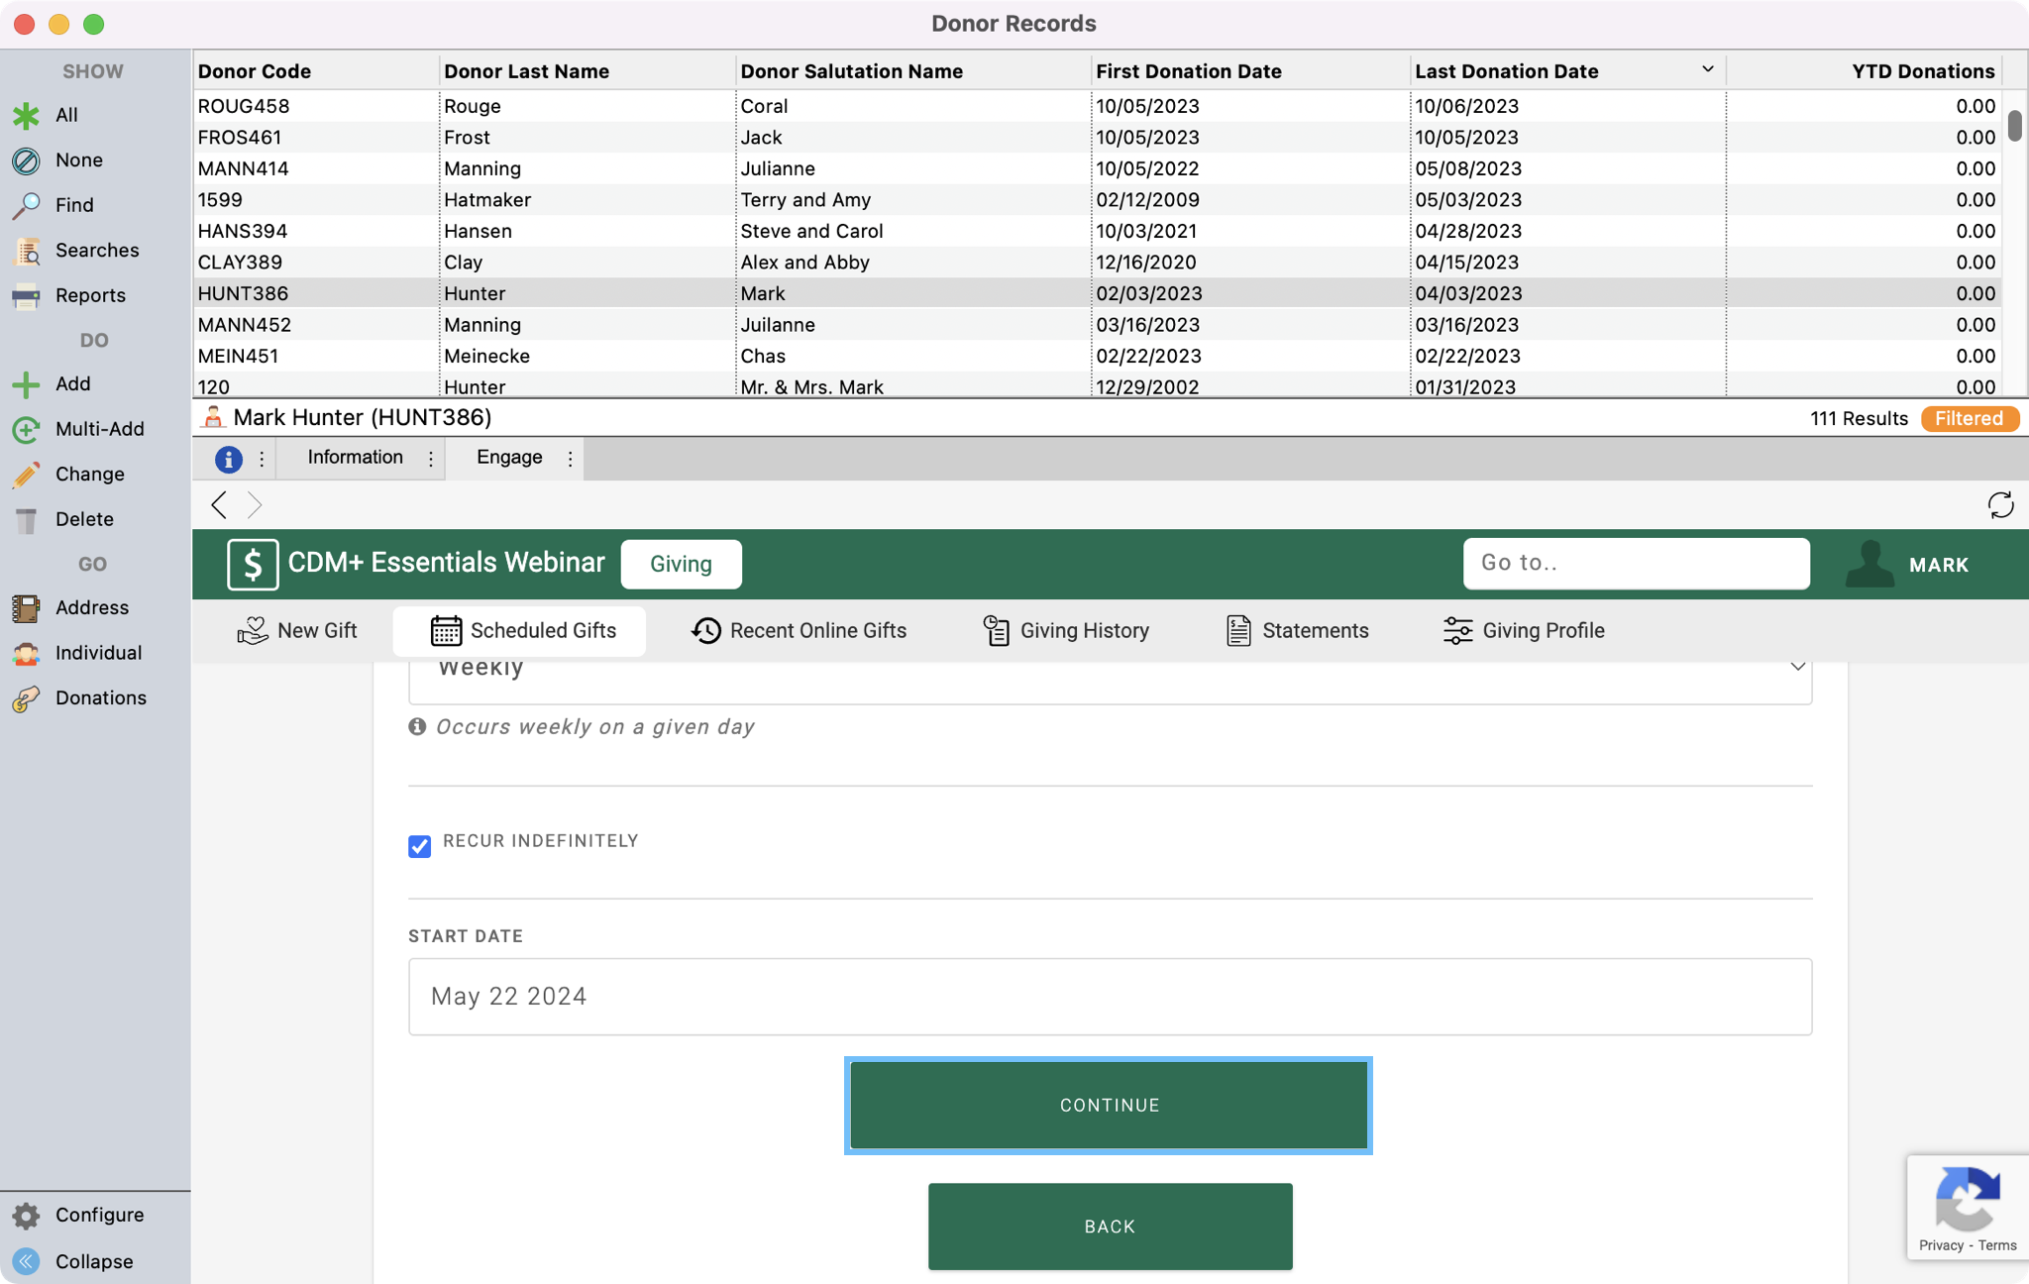2029x1284 pixels.
Task: Switch to the Giving History tab
Action: click(1066, 631)
